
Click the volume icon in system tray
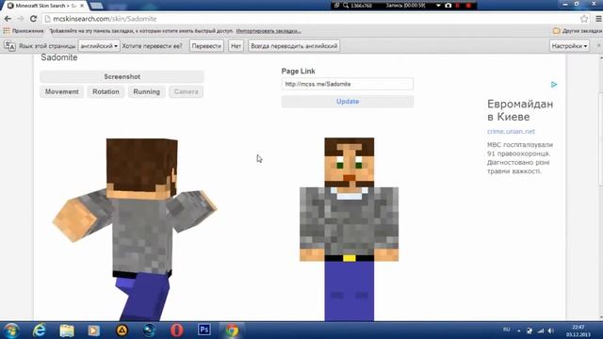point(551,331)
